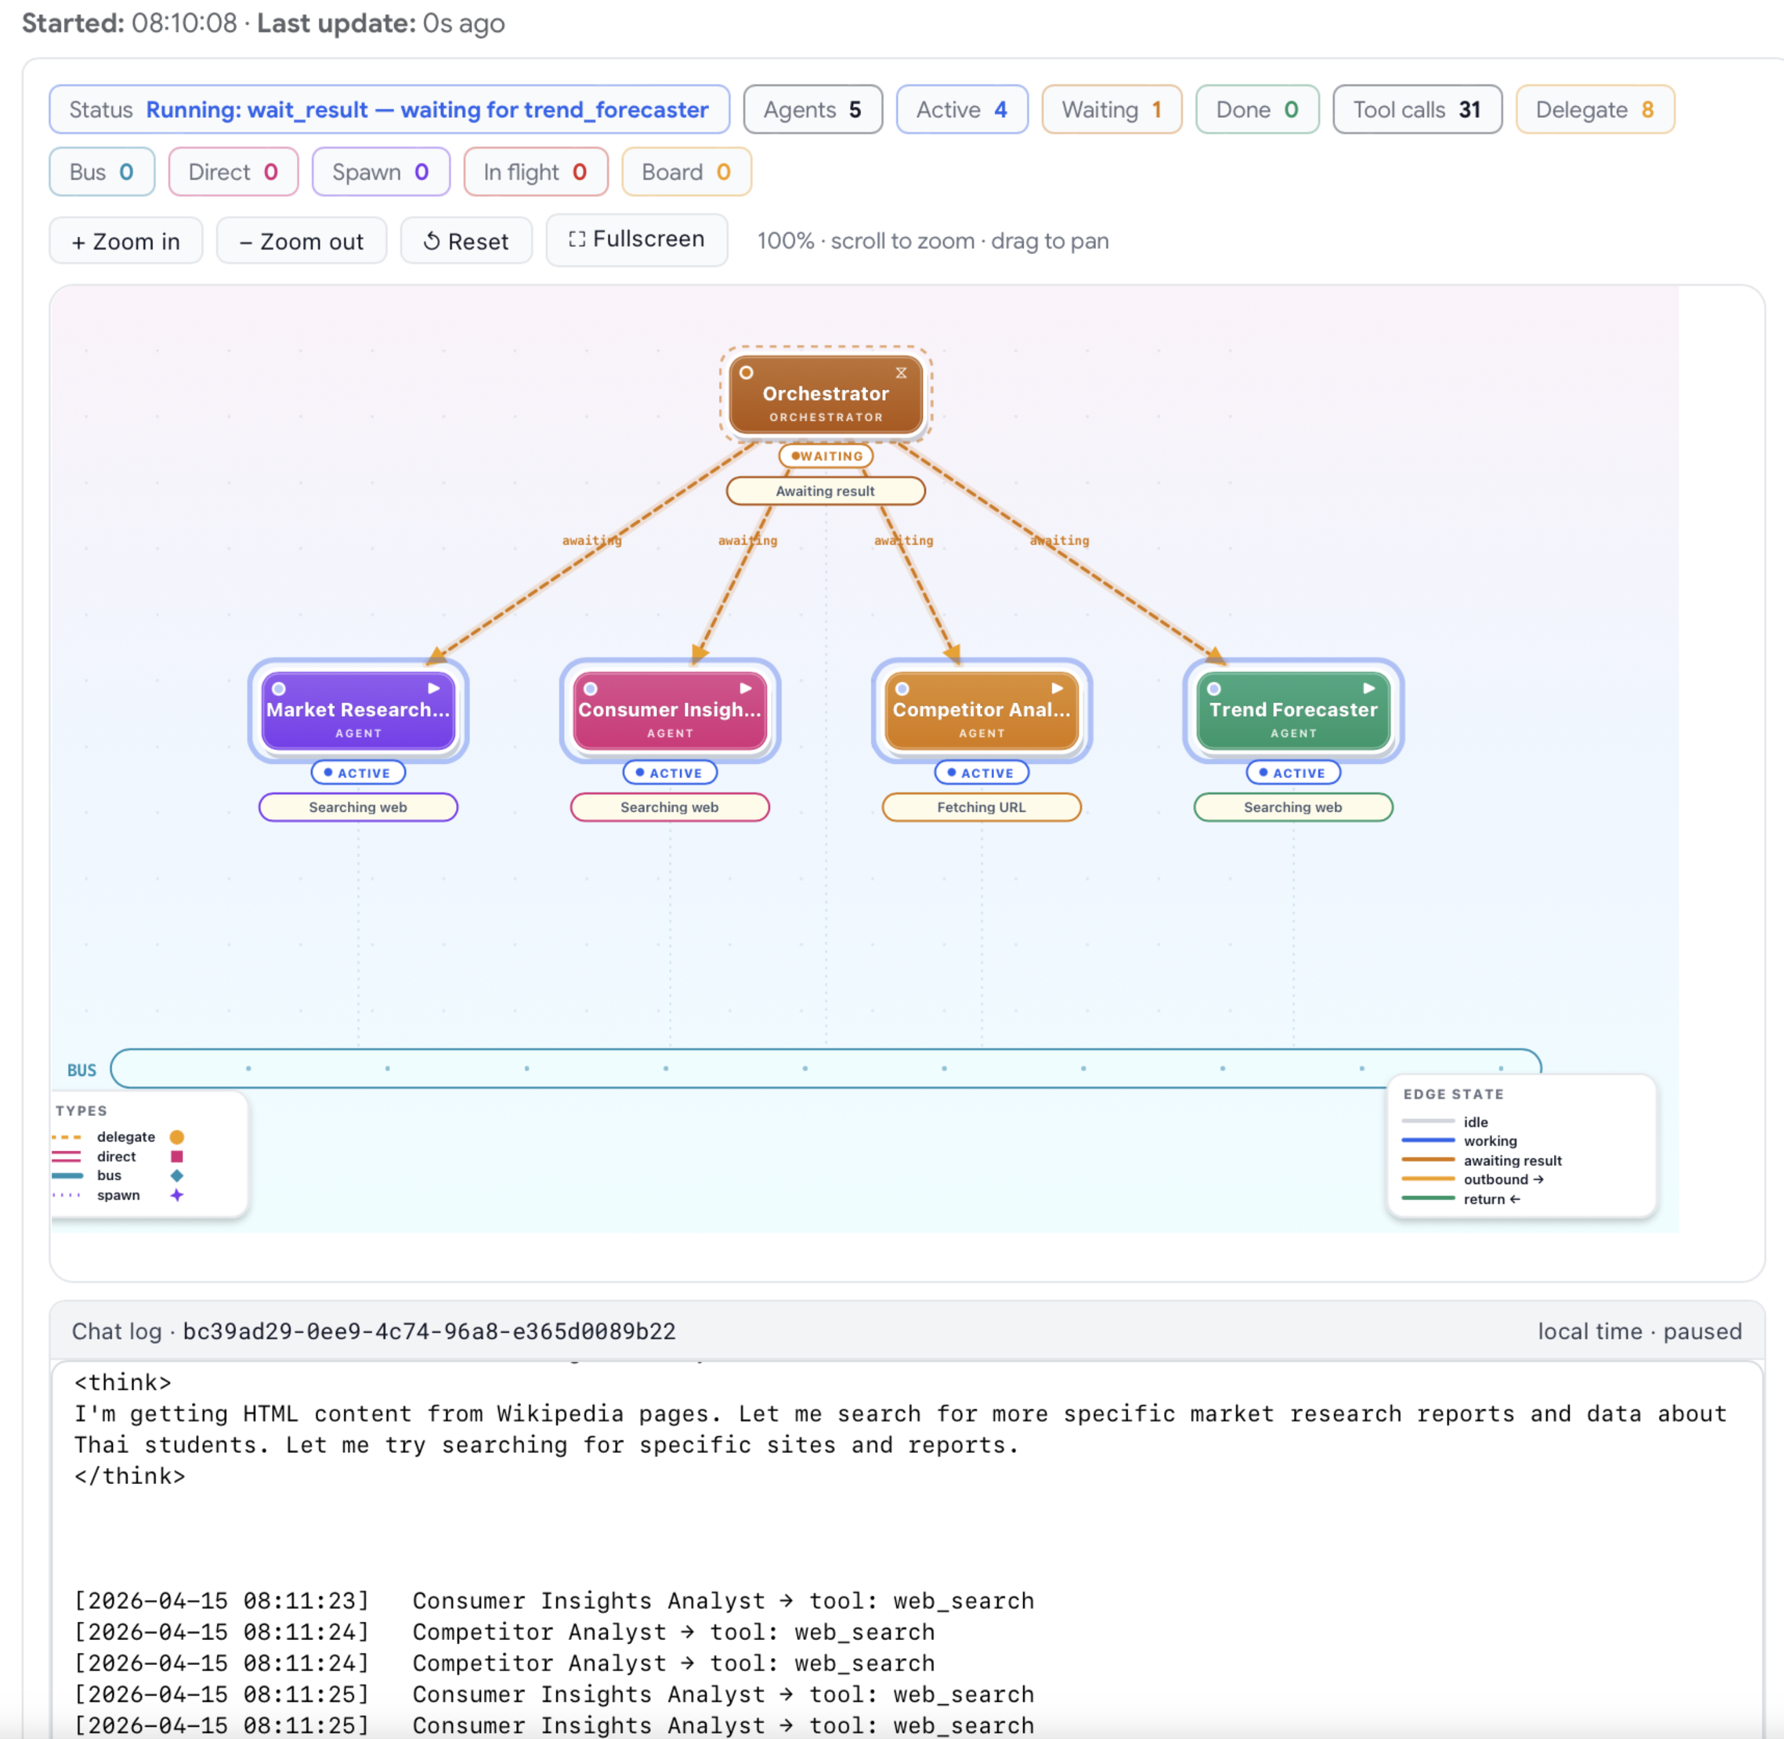The width and height of the screenshot is (1784, 1739).
Task: Click the bus teal diamond in Types legend
Action: (x=176, y=1176)
